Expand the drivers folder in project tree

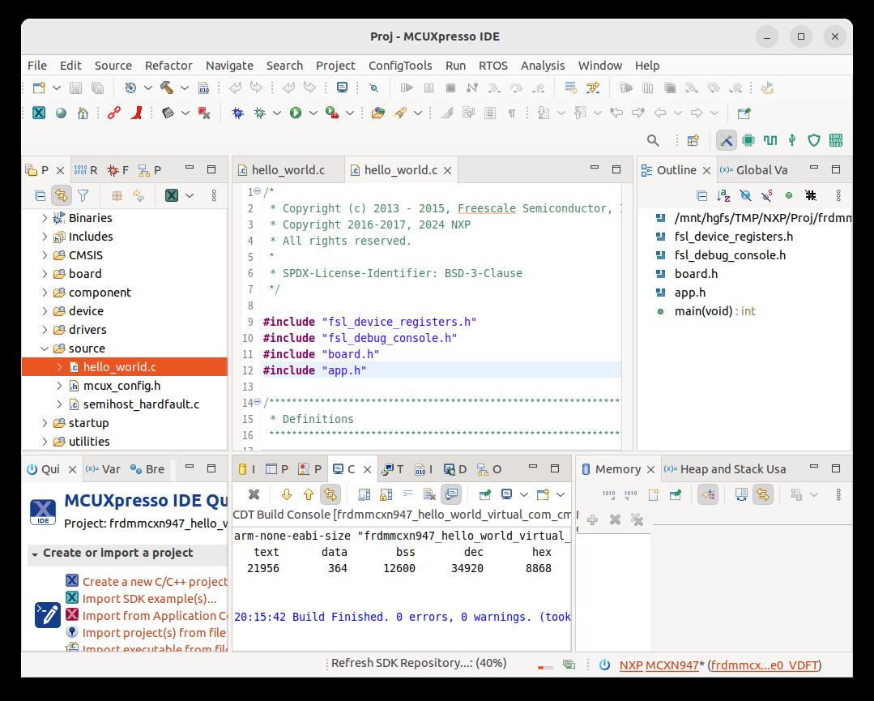pyautogui.click(x=45, y=330)
